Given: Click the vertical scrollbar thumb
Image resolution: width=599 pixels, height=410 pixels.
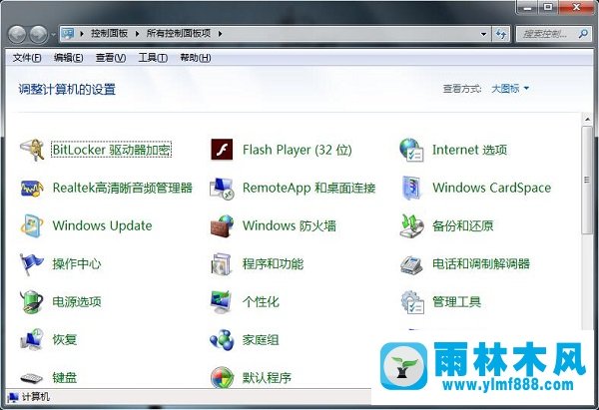Looking at the screenshot, I should (587, 181).
